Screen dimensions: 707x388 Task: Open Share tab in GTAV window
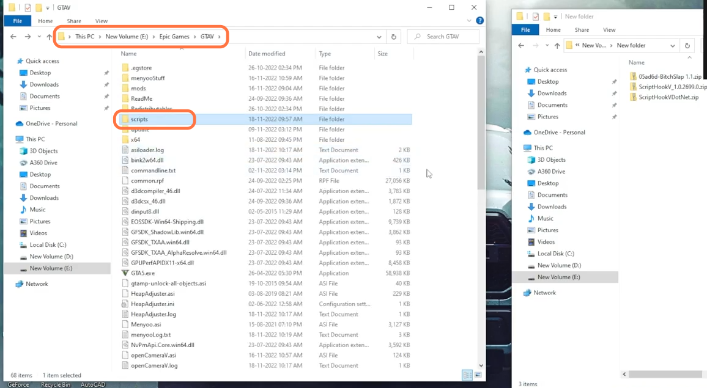coord(74,21)
